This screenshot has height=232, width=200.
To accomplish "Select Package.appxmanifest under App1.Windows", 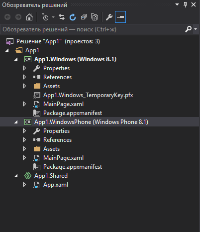I will [x=73, y=113].
